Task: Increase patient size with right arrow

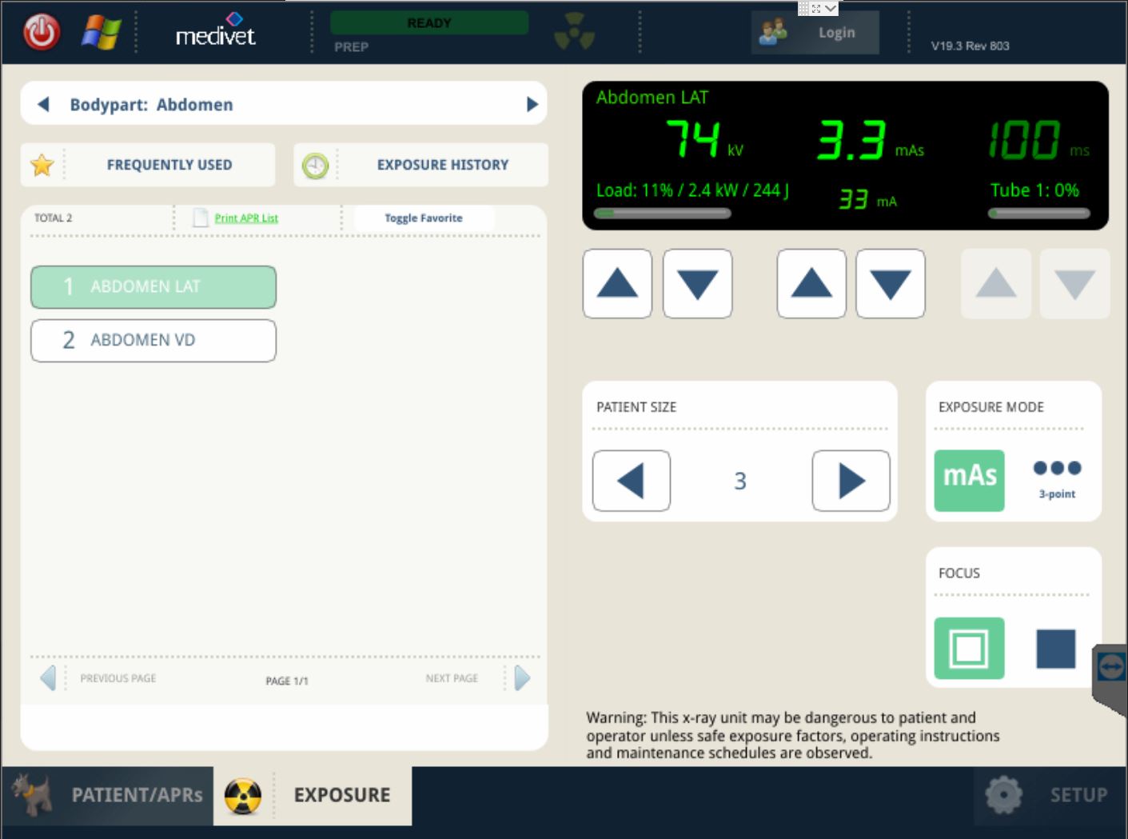Action: coord(851,481)
